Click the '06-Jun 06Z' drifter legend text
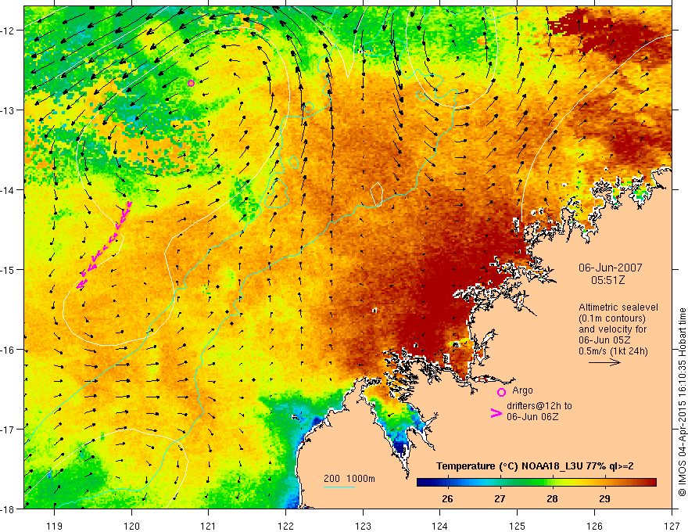 pos(532,417)
